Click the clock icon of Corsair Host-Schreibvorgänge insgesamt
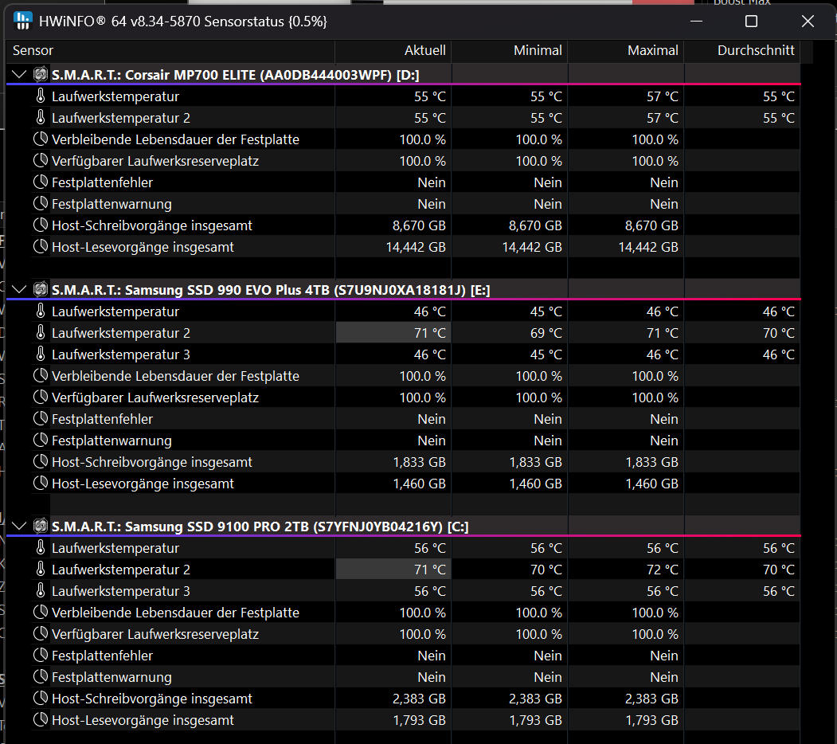This screenshot has width=837, height=744. 41,225
